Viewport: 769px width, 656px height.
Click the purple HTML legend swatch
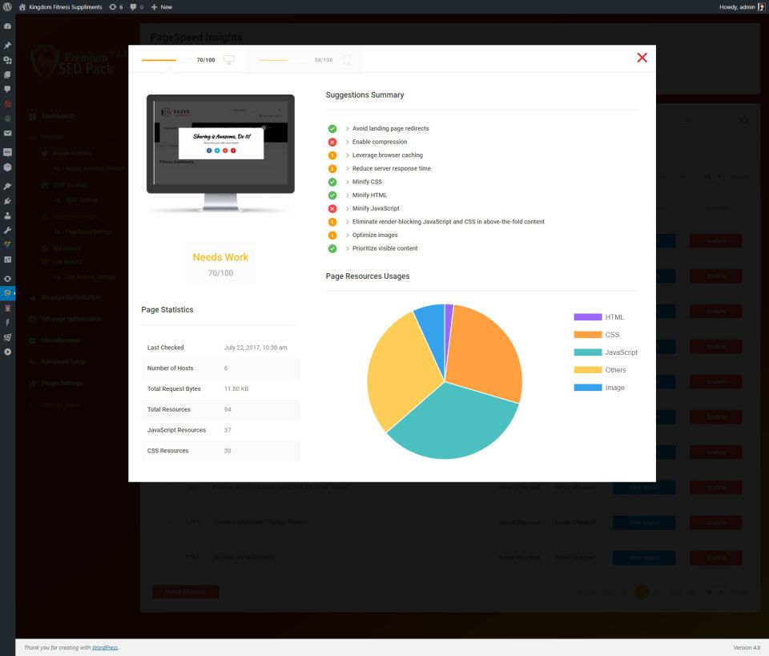[587, 317]
